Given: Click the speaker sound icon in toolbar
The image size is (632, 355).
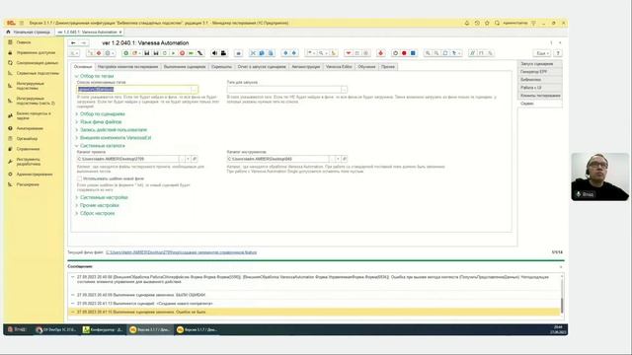Looking at the screenshot, I should click(x=214, y=53).
